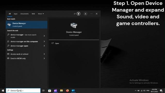
Task: Click the volume speaker icon in tray
Action: (144, 91)
